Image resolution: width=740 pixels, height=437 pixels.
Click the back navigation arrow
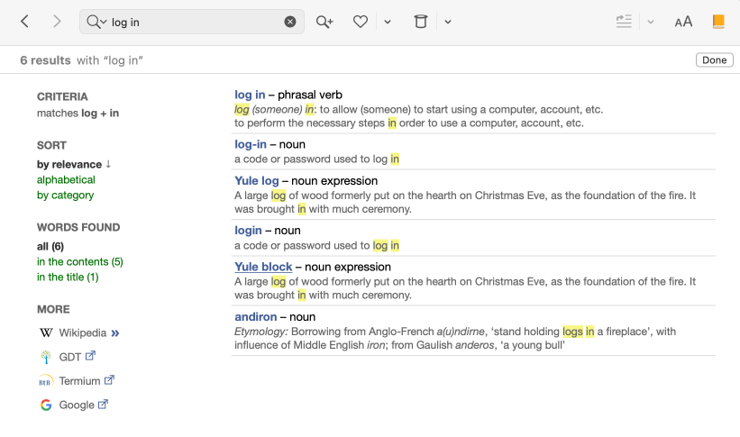click(25, 22)
